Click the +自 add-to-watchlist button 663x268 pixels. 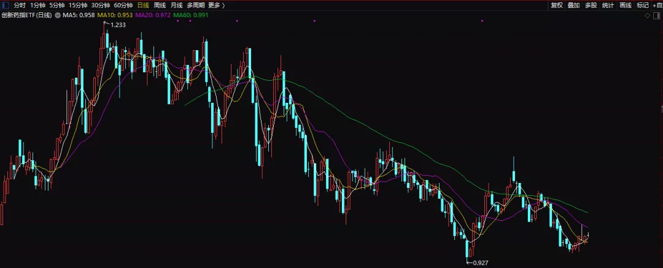pyautogui.click(x=658, y=6)
